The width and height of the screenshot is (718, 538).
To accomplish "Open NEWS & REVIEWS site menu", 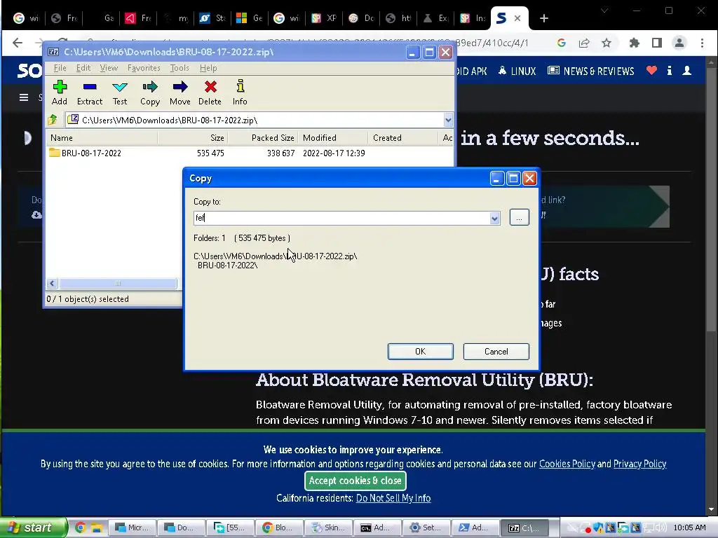I will (591, 71).
